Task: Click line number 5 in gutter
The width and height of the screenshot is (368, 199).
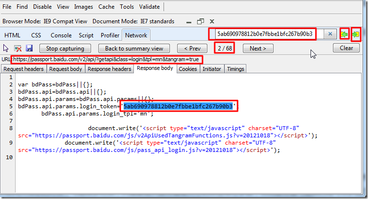Action: (x=11, y=106)
